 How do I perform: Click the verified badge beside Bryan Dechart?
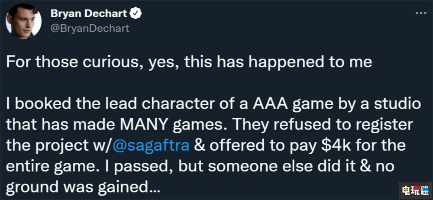(x=136, y=14)
